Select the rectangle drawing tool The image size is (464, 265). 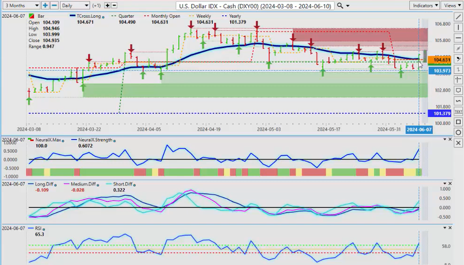coord(458,121)
